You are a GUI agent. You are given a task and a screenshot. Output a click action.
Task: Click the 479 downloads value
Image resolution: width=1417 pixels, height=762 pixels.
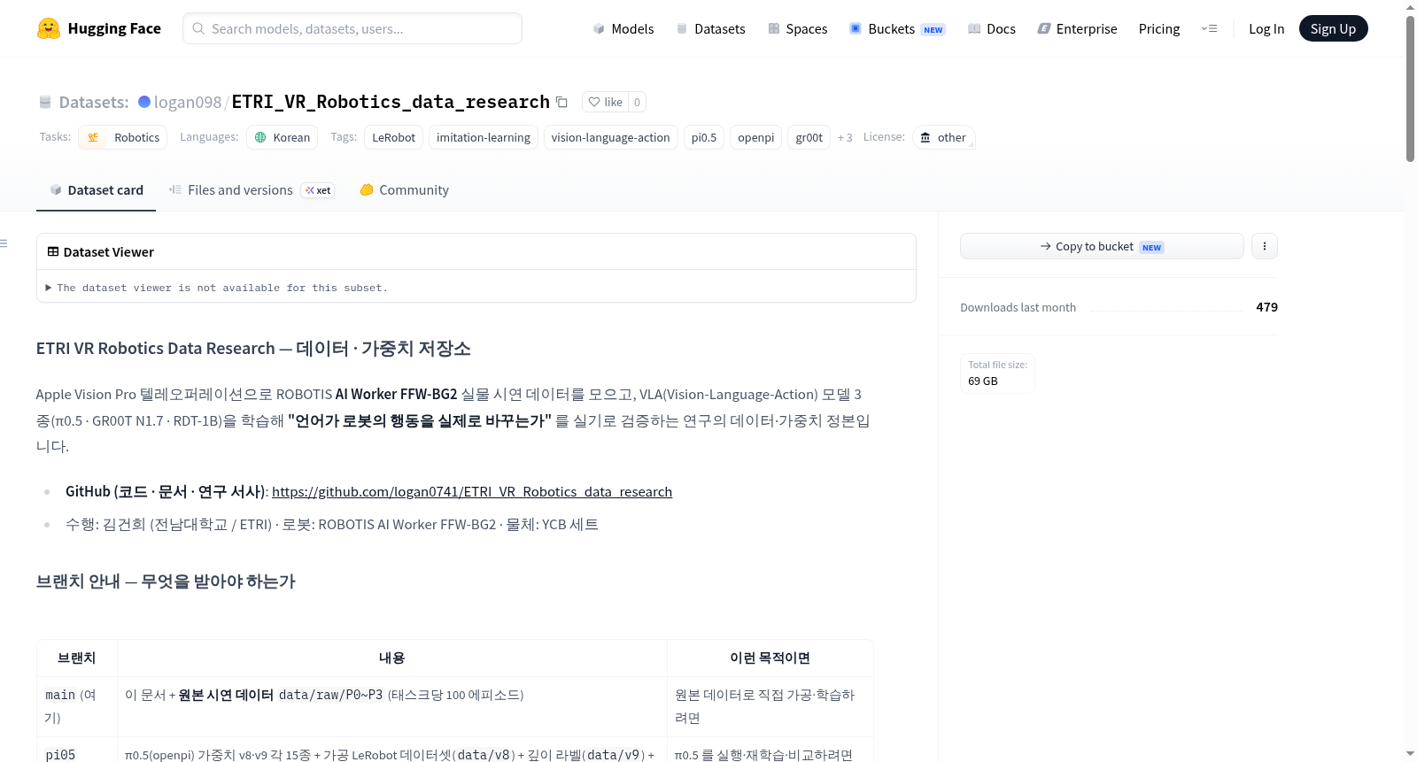click(x=1266, y=307)
